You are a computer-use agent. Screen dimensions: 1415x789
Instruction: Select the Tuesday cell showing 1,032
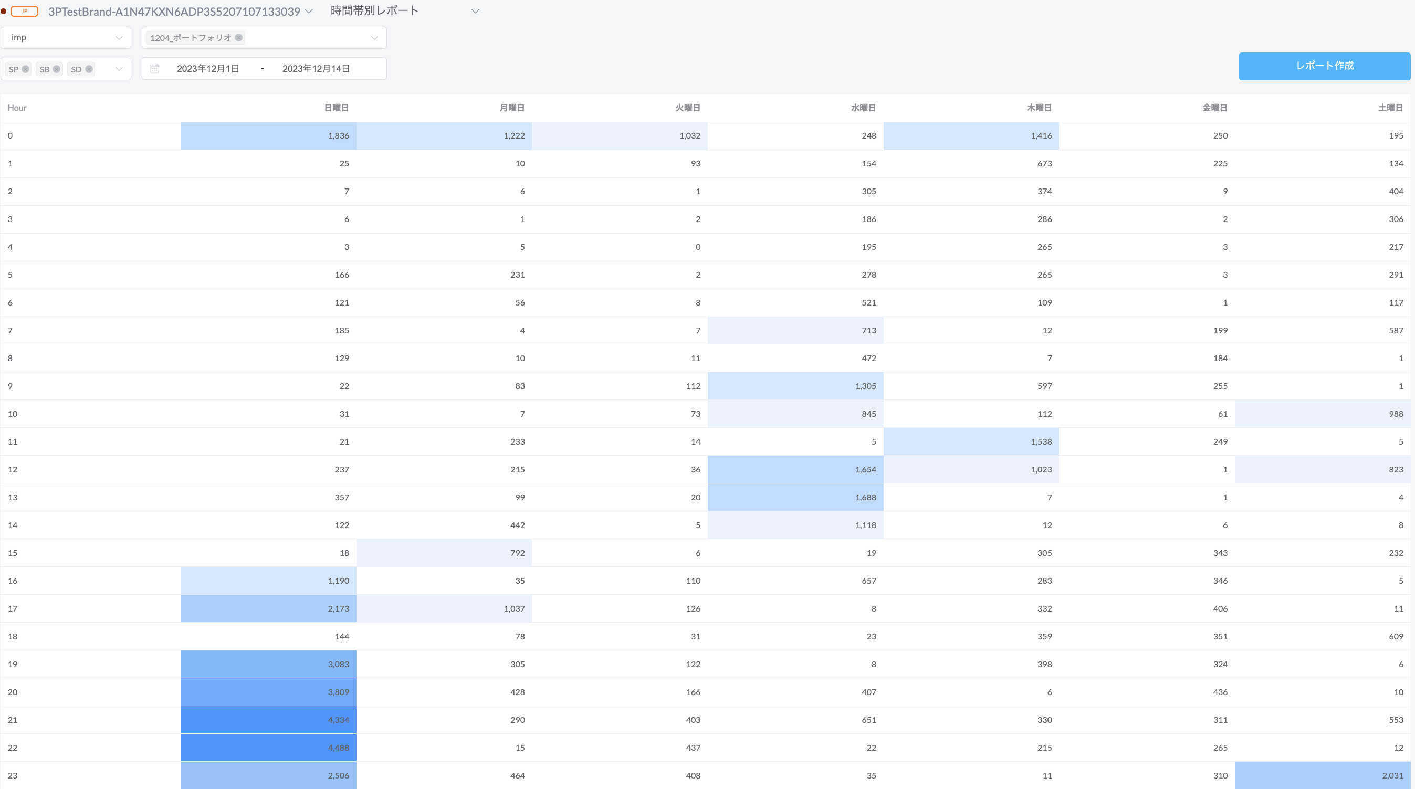620,135
